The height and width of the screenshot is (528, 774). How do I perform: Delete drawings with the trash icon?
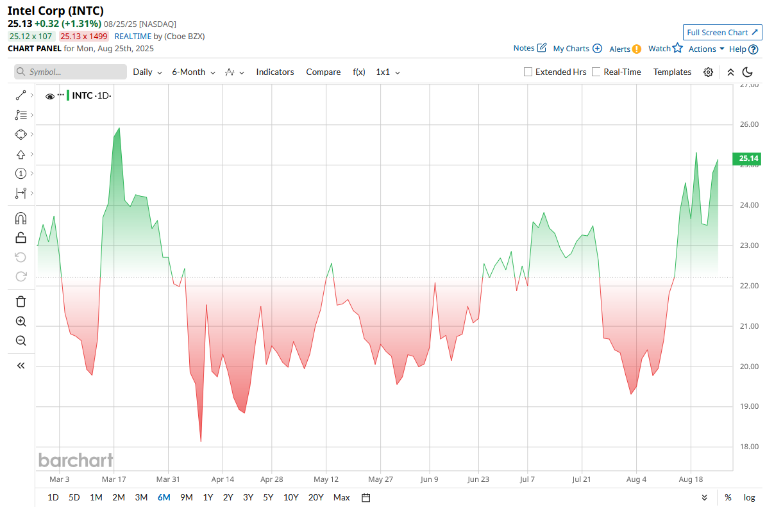[x=21, y=302]
